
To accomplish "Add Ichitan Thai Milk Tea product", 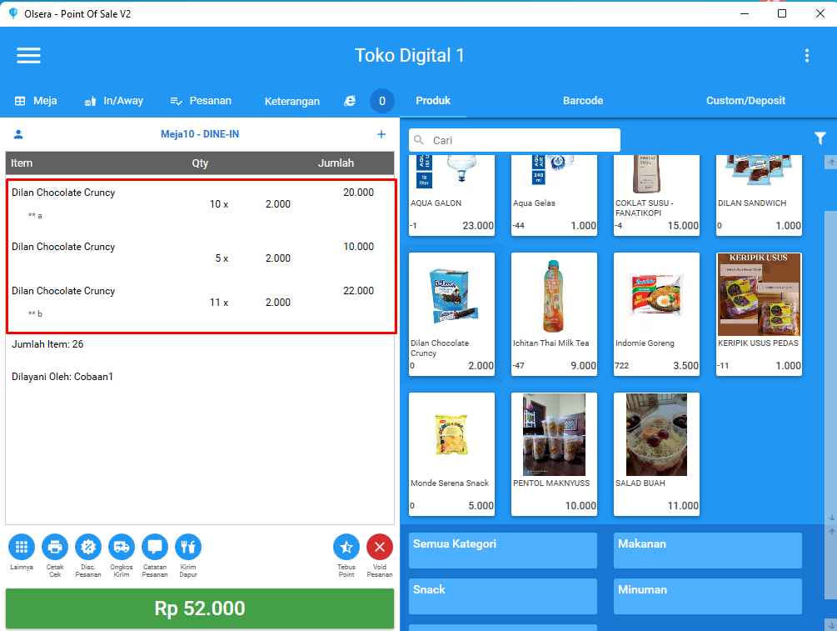I will pyautogui.click(x=554, y=314).
